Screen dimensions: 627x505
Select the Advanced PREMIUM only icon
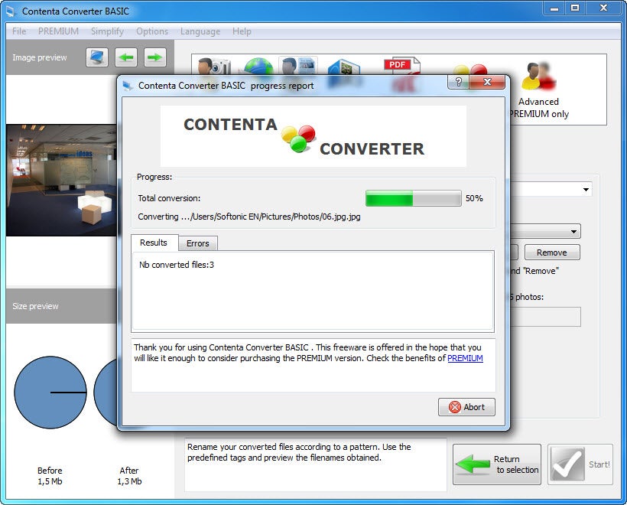tap(538, 90)
